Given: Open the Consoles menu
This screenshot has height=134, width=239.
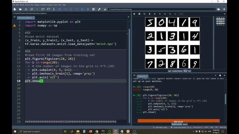Looking at the screenshot, I should pos(43,5).
